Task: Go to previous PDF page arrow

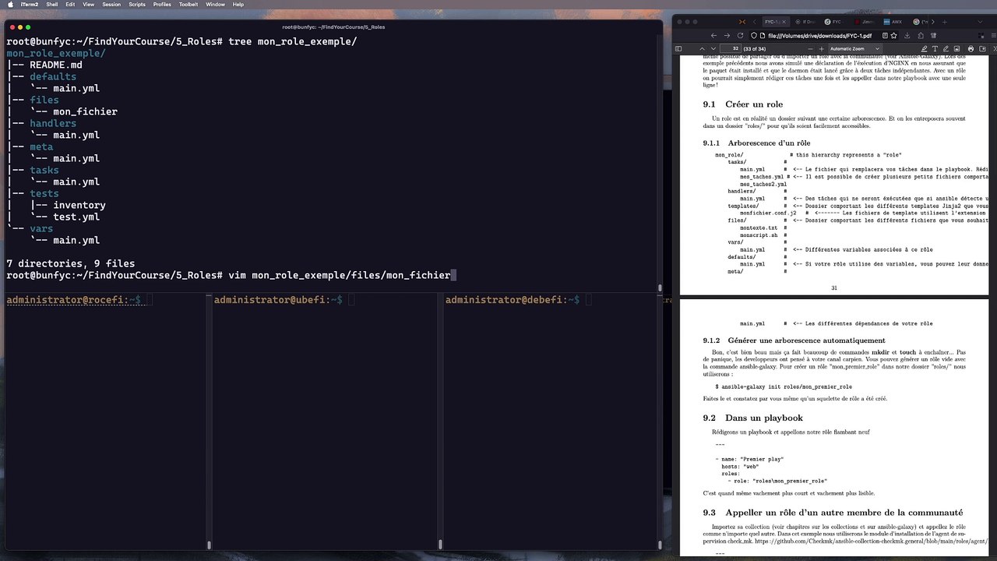Action: (702, 48)
